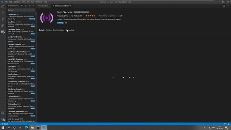Open the Manage gear in activity bar
The width and height of the screenshot is (231, 130).
pyautogui.click(x=3, y=120)
